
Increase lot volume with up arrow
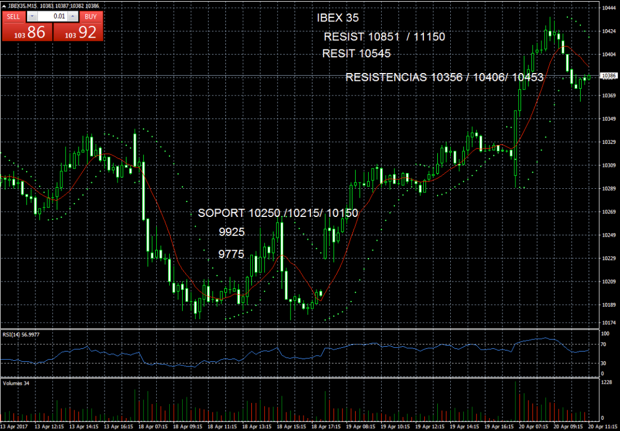73,17
